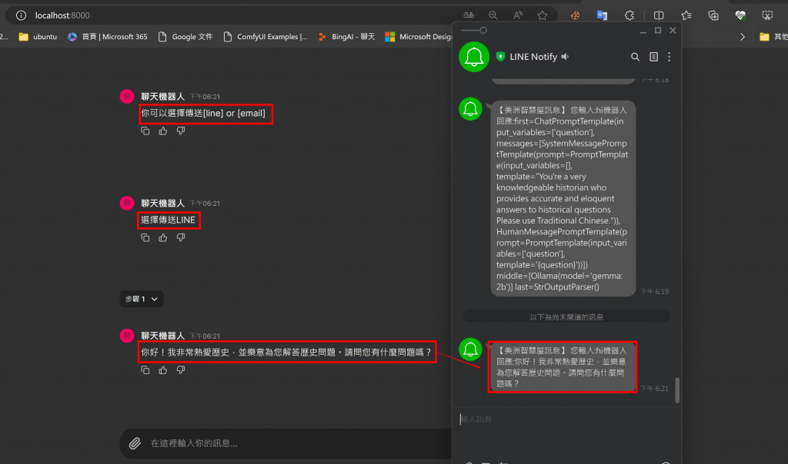Viewport: 788px width, 464px height.
Task: Open the translator extension icon
Action: [602, 15]
